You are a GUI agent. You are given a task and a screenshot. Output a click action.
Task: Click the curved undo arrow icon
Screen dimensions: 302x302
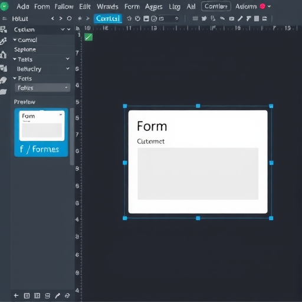176,18
